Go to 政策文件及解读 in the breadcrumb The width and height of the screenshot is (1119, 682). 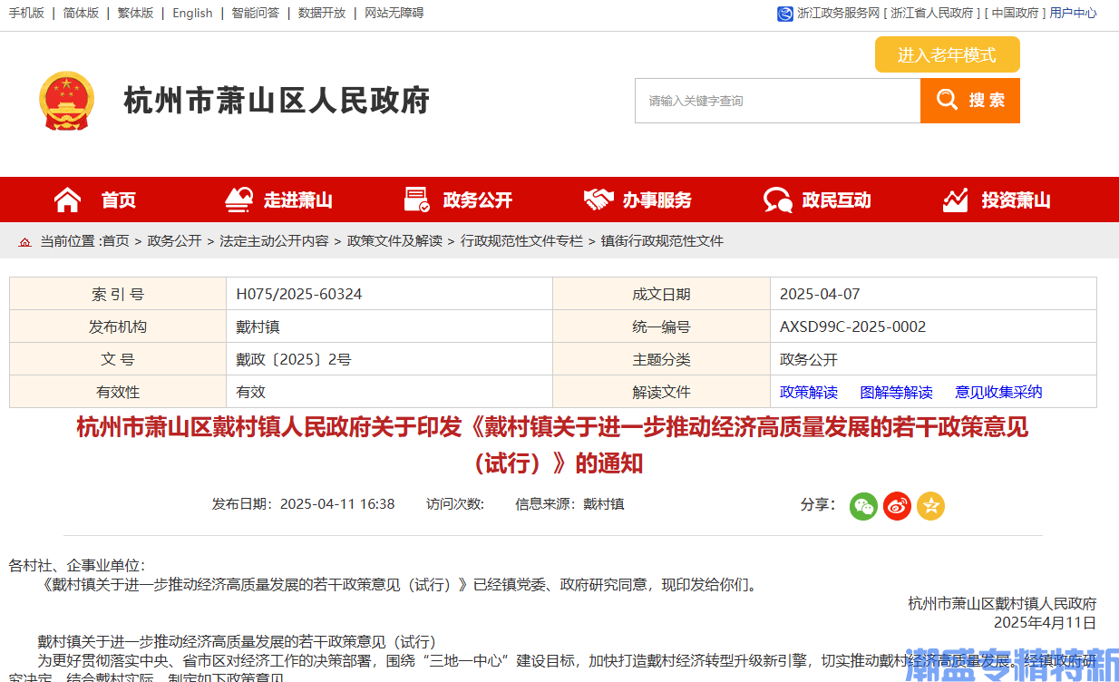(x=394, y=241)
